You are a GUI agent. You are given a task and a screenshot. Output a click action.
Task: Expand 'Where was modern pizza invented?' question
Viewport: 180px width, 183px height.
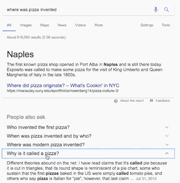[x=88, y=145]
